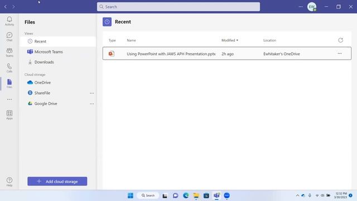Viewport: 357px width, 201px height.
Task: Open Using PowerPoint with JAWS APH Presentation.pptx
Action: tap(171, 54)
